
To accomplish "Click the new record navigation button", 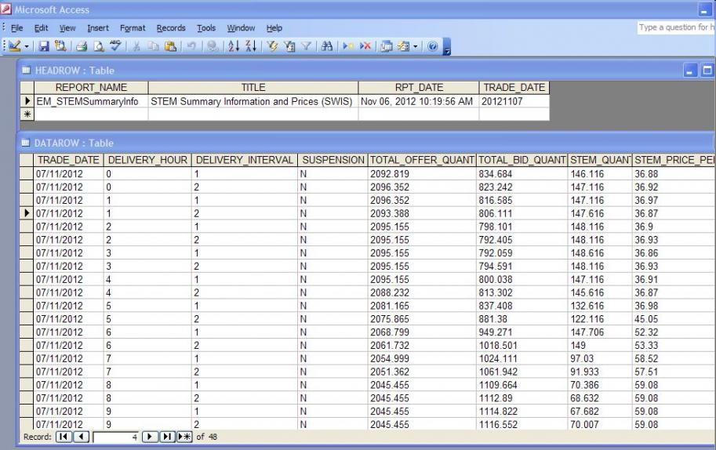I will [x=184, y=437].
